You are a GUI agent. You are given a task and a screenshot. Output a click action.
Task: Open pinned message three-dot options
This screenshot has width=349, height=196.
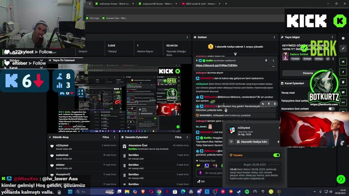(x=273, y=60)
